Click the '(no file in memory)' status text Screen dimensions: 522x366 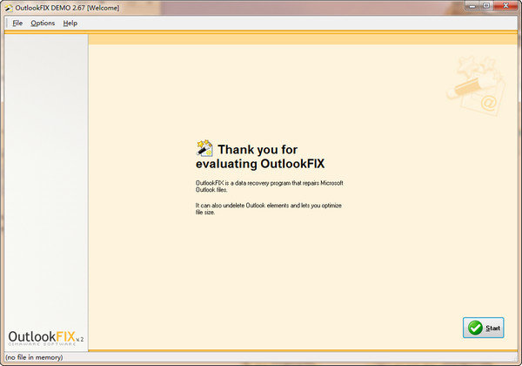[34, 357]
